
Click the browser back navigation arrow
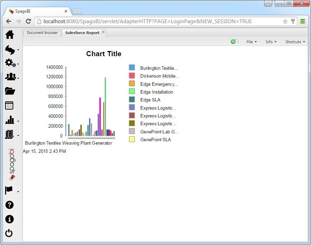point(8,21)
